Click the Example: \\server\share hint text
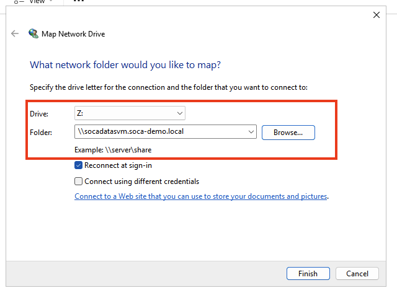Image resolution: width=397 pixels, height=293 pixels. point(112,150)
